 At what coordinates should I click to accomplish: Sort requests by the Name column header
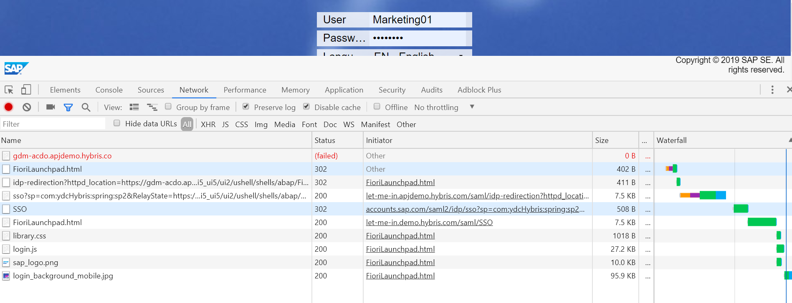click(156, 140)
